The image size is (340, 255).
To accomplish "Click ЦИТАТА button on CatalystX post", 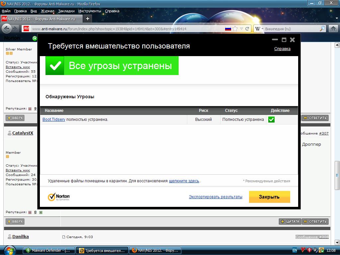I will [290, 221].
